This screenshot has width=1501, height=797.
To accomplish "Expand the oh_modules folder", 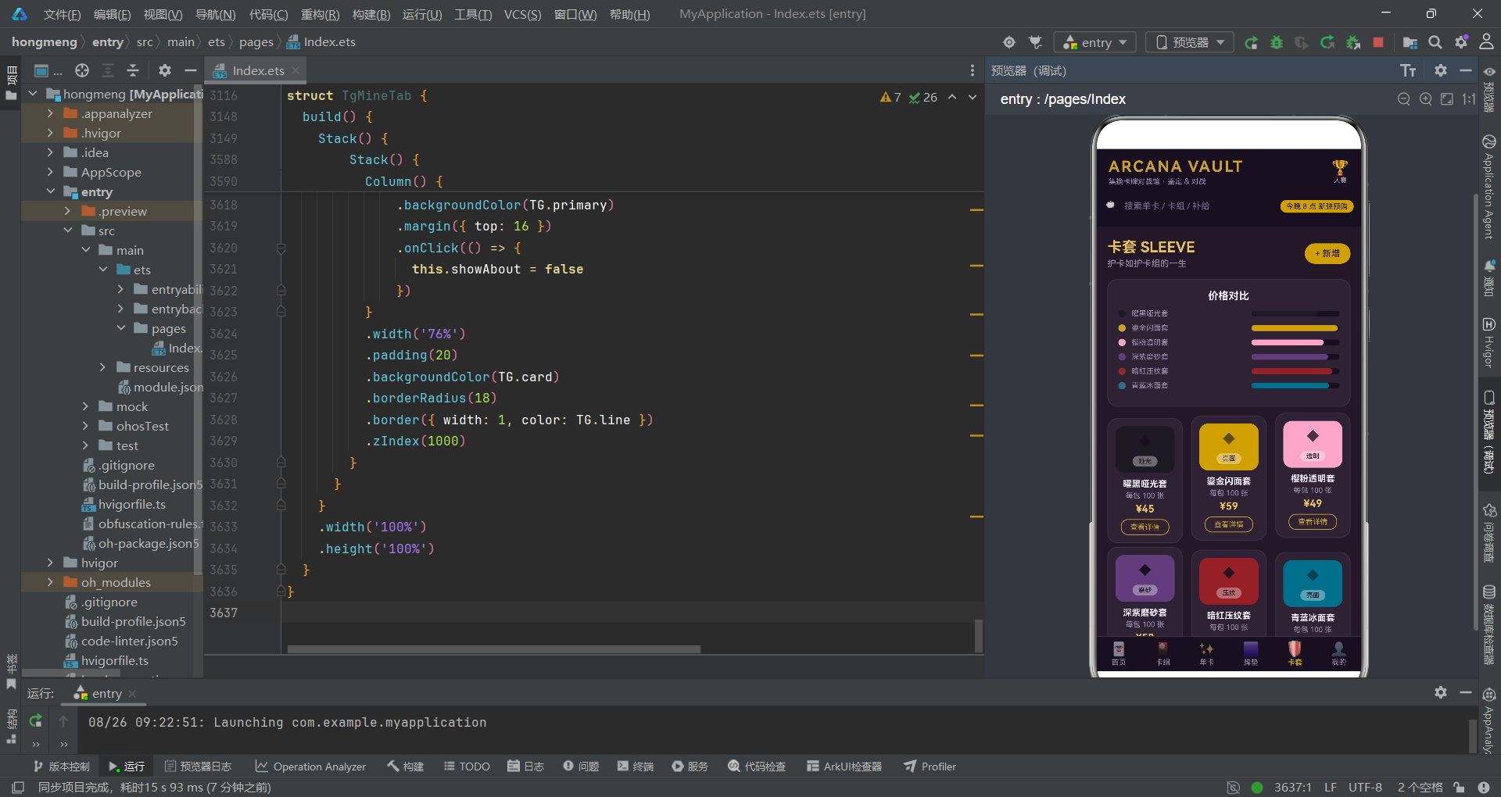I will (x=51, y=582).
